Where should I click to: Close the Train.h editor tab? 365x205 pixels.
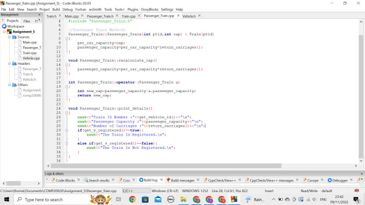point(60,16)
